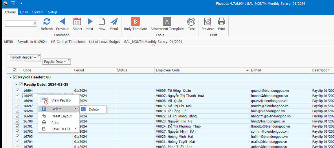Go to Previous record arrow

[x=63, y=22]
